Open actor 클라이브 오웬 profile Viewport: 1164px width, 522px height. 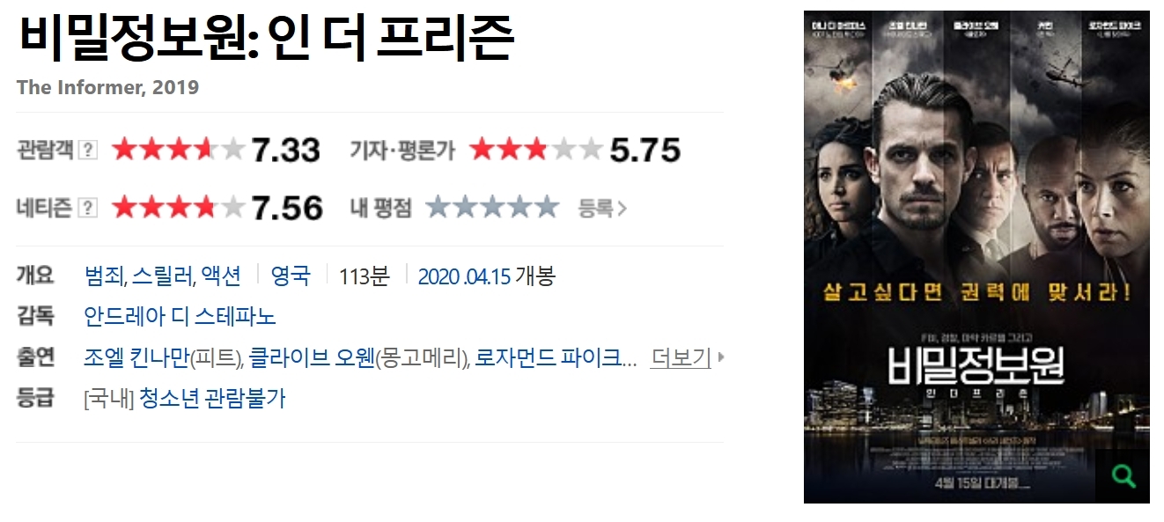[312, 357]
